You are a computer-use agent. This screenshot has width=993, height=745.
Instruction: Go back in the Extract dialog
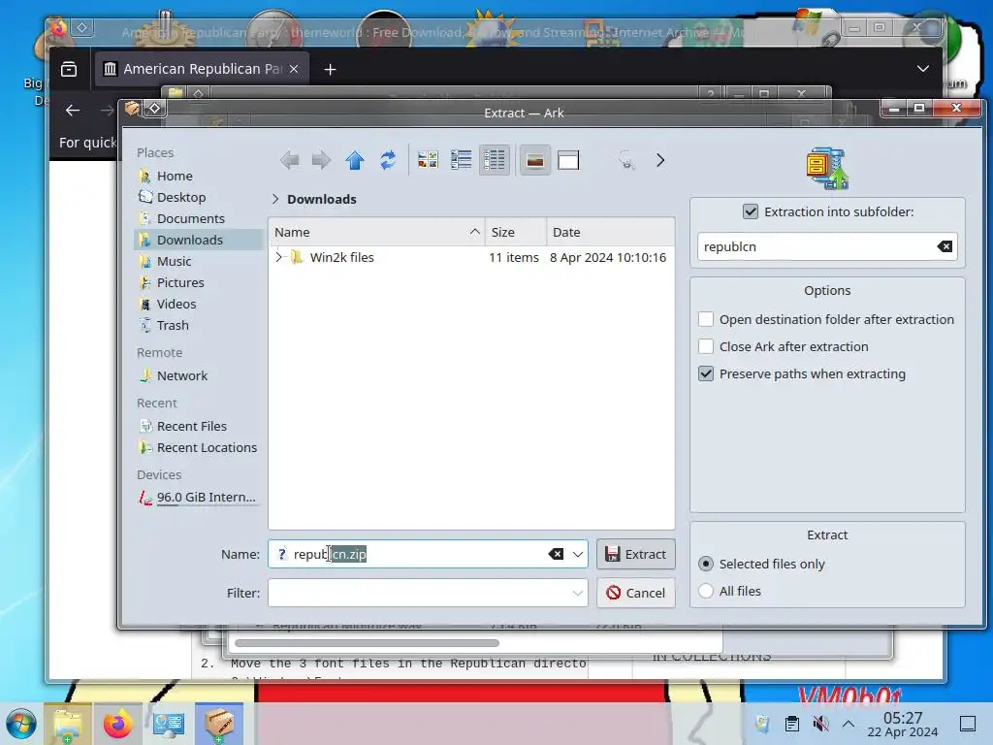pyautogui.click(x=289, y=160)
